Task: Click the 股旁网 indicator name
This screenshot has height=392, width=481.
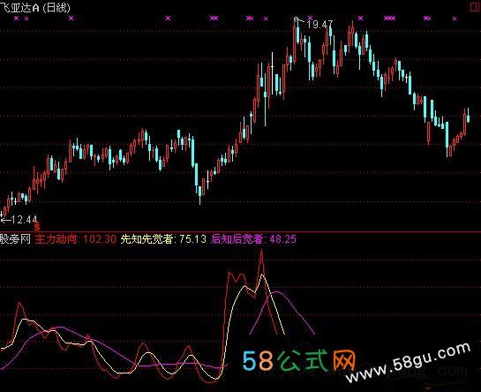Action: pos(15,239)
